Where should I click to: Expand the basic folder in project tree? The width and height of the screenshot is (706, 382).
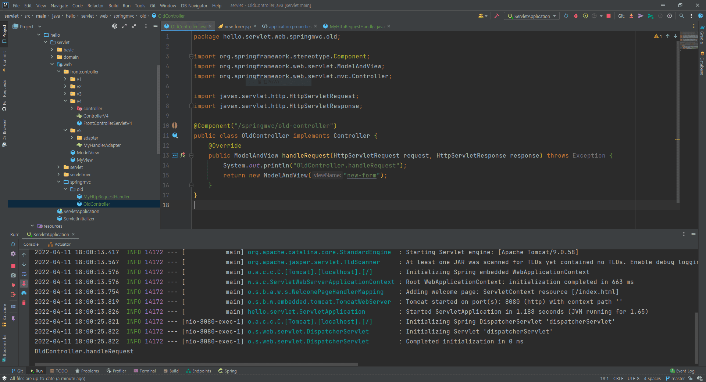[x=52, y=50]
